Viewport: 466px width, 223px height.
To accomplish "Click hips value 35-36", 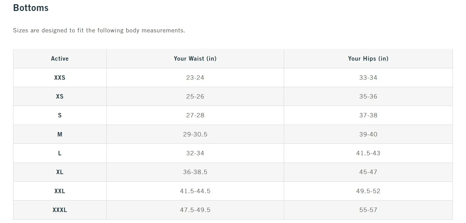I will click(x=368, y=96).
